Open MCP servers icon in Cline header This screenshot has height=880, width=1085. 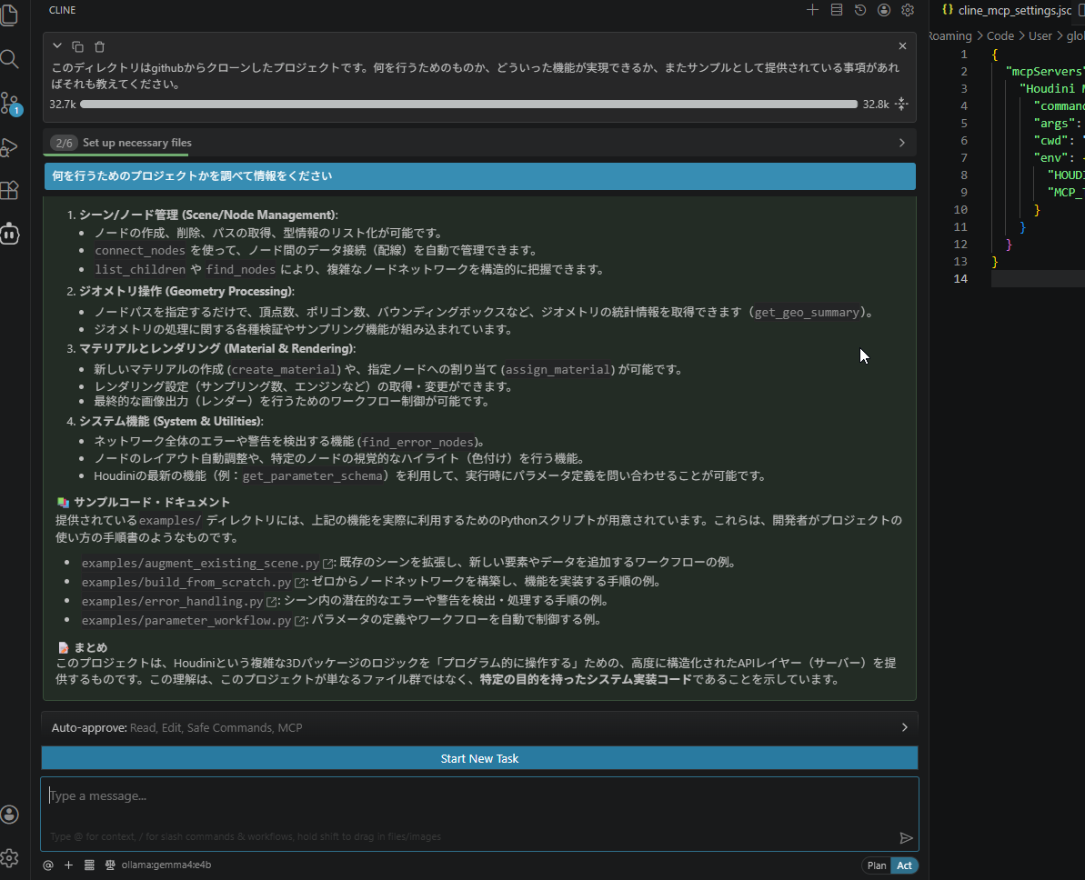(x=837, y=10)
